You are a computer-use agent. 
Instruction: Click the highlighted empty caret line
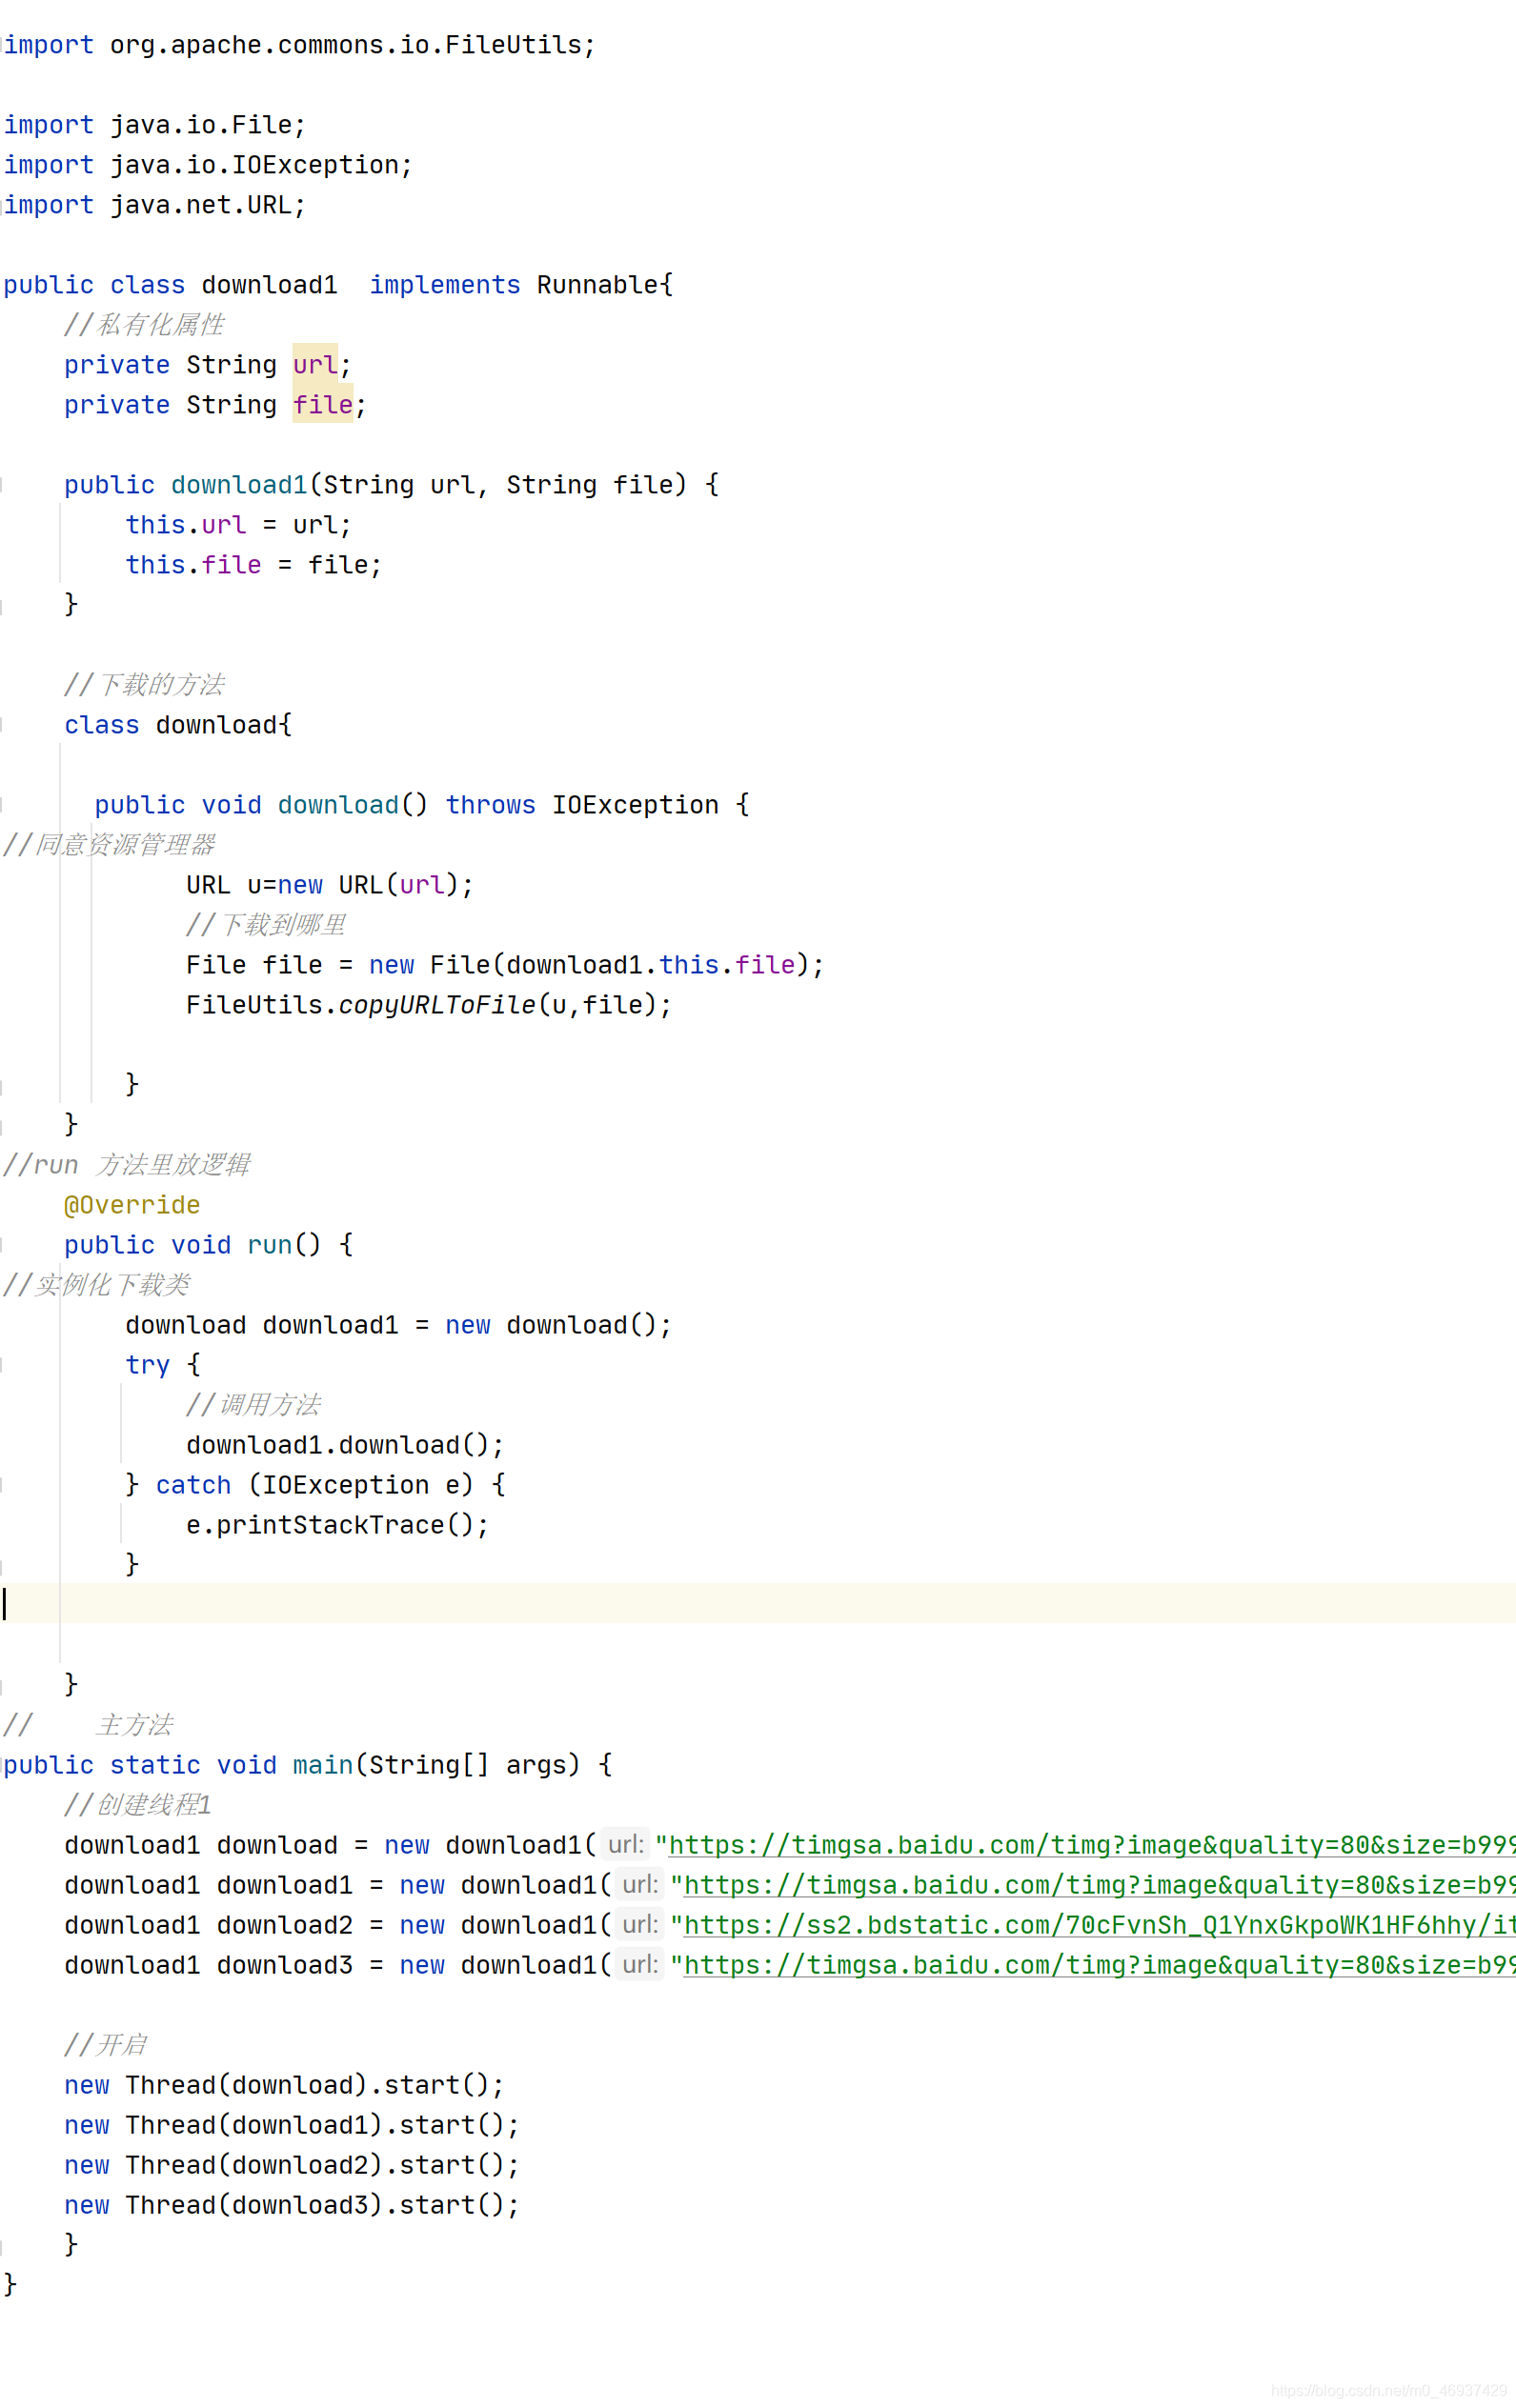click(x=758, y=1603)
